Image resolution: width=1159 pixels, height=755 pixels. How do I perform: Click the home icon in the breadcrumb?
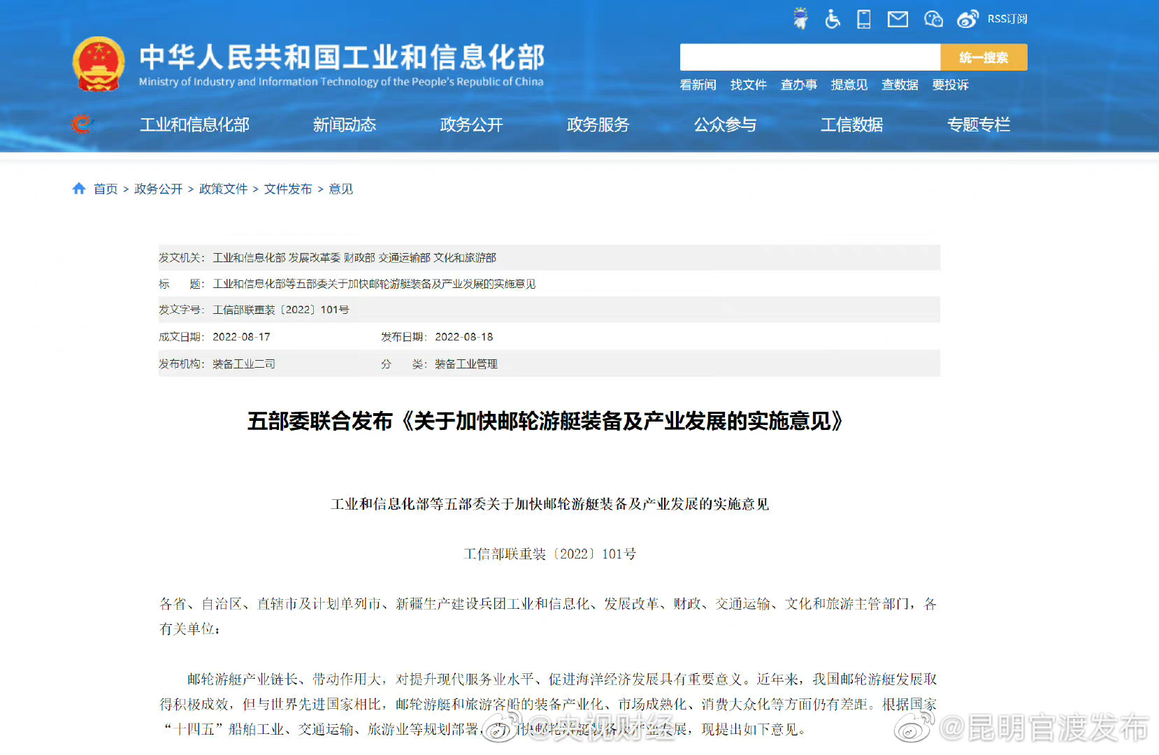(79, 188)
